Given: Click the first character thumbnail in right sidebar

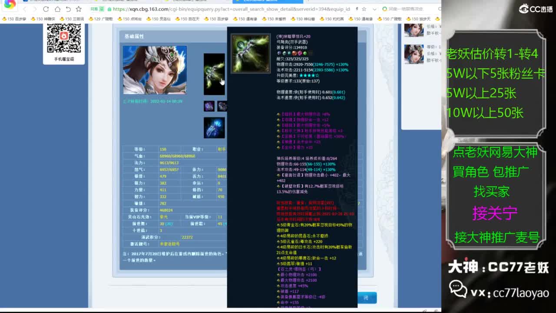Looking at the screenshot, I should click(414, 30).
